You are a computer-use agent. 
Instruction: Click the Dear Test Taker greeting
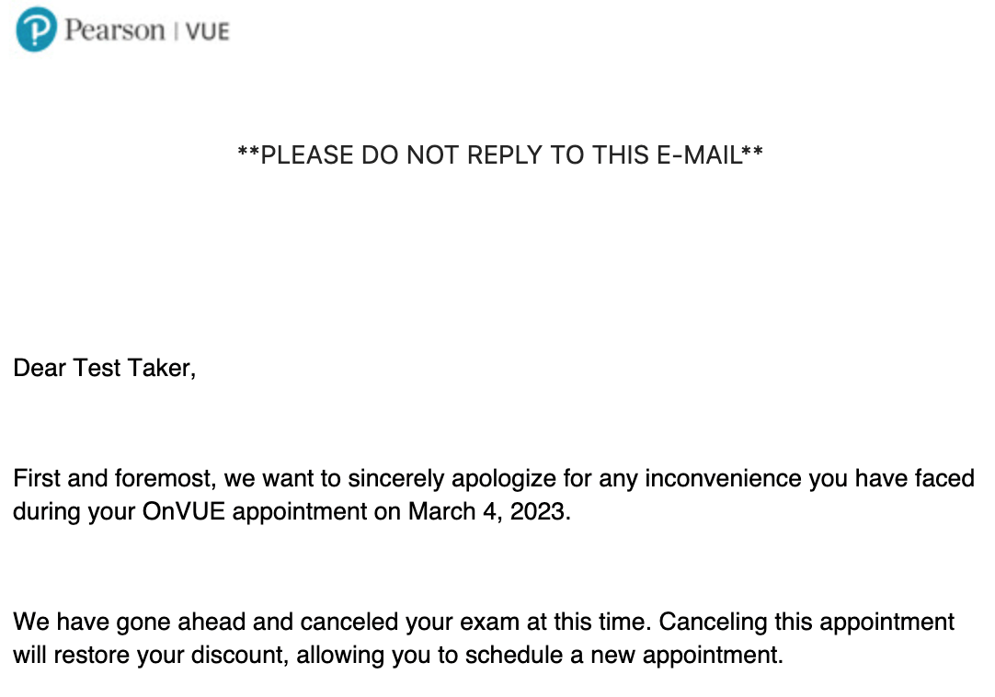coord(105,368)
